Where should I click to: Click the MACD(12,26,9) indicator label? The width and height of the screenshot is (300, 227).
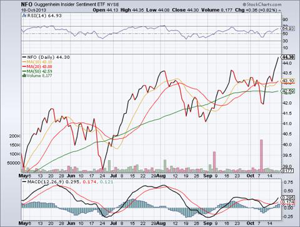pyautogui.click(x=46, y=182)
